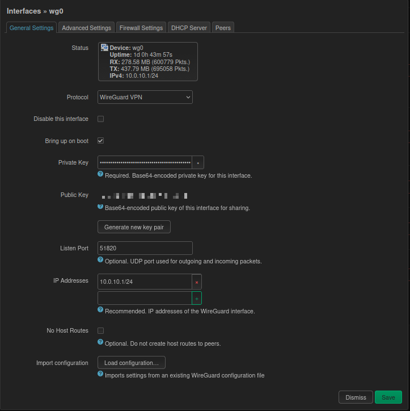Toggle the No Host Routes checkbox

101,330
